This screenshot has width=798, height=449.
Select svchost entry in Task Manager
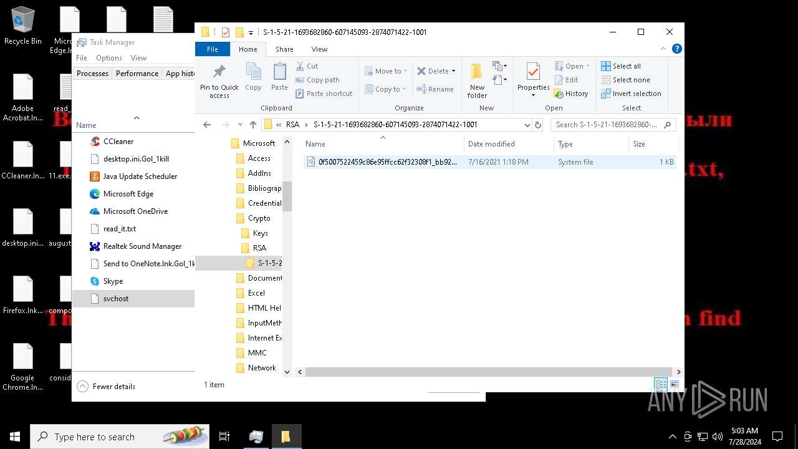[x=133, y=299]
